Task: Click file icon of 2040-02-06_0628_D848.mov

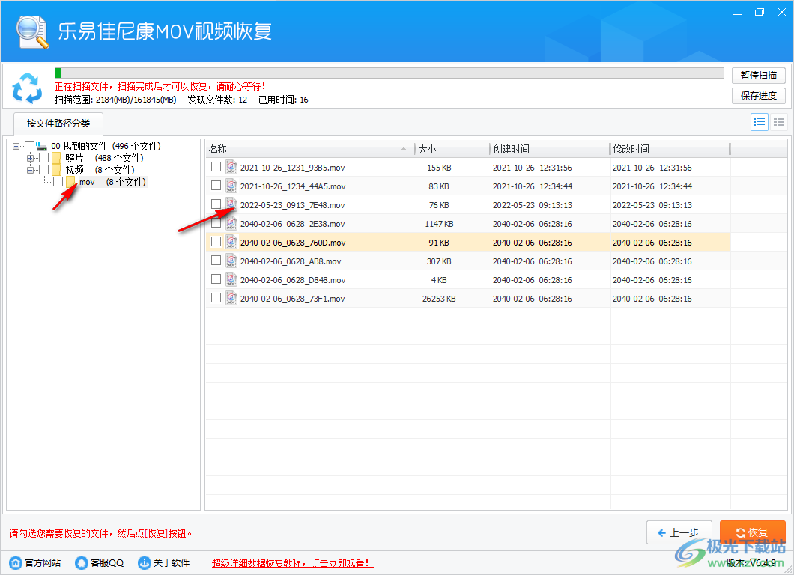Action: click(x=231, y=279)
